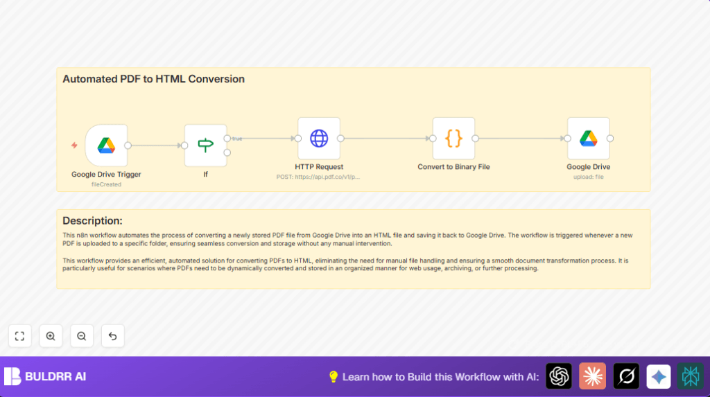The width and height of the screenshot is (710, 397).
Task: Open the Google Drive upload node
Action: click(x=588, y=138)
